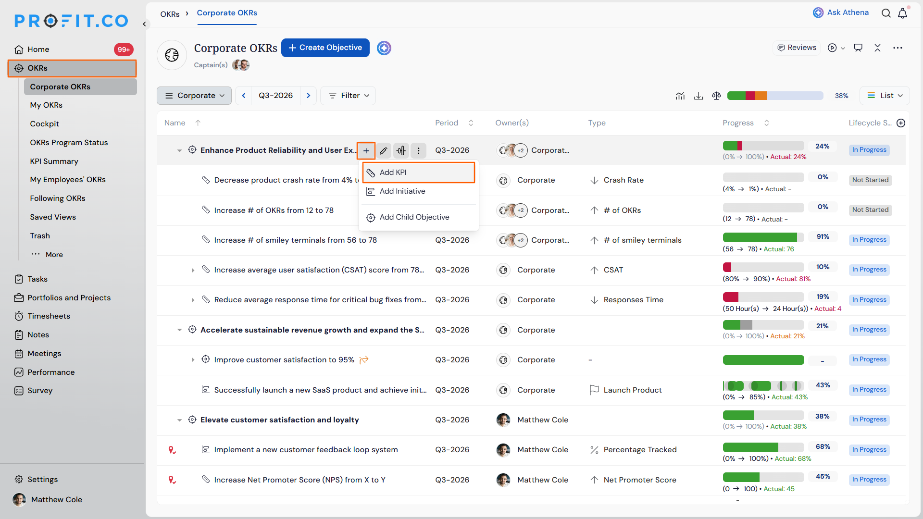Screen dimensions: 923x519
Task: Collapse Accelerate sustainable revenue growth objective
Action: click(179, 330)
